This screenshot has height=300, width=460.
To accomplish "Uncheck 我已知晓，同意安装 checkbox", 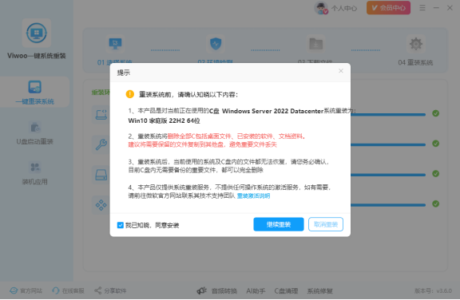I will pos(121,225).
